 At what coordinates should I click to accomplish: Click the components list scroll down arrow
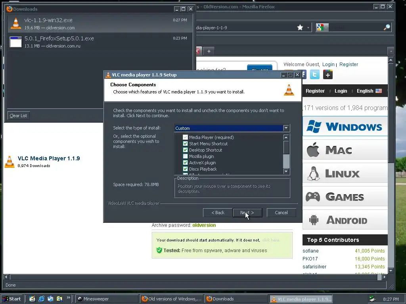point(286,171)
